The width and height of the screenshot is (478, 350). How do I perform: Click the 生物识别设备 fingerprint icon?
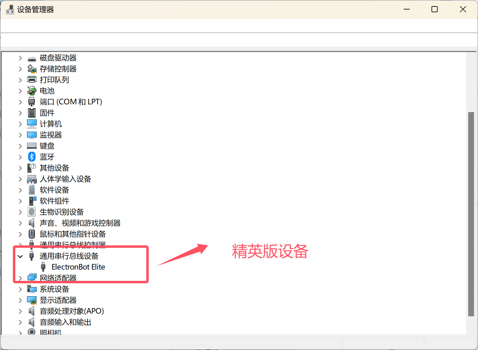[32, 212]
